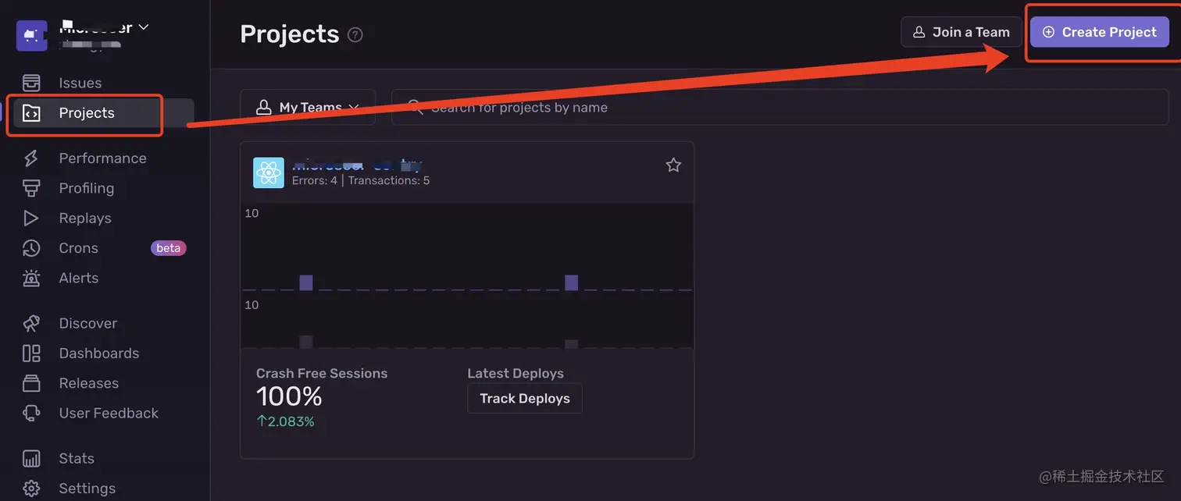Click the Projects code-folder icon
1181x501 pixels.
31,113
